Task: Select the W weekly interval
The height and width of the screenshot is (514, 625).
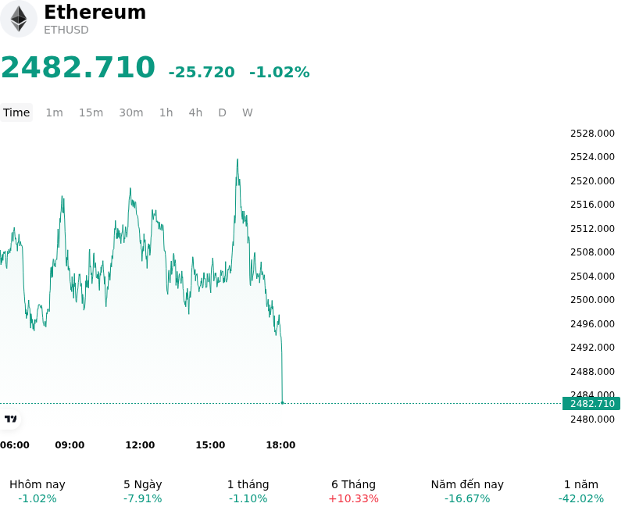Action: pos(247,112)
